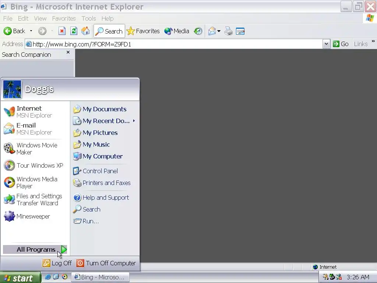Click the Doggis user picture

(x=12, y=89)
